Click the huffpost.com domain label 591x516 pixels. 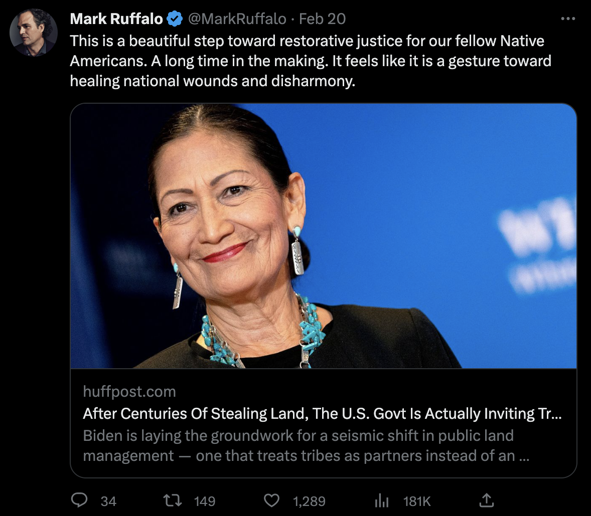click(129, 391)
